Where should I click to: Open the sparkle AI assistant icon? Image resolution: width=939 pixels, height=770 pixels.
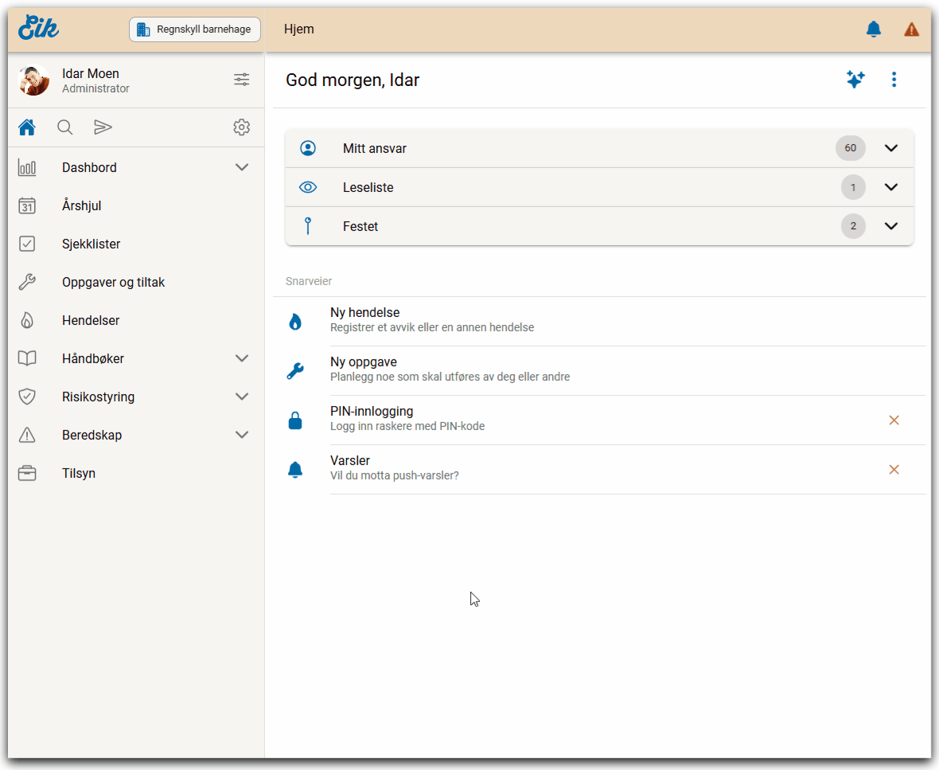tap(855, 80)
